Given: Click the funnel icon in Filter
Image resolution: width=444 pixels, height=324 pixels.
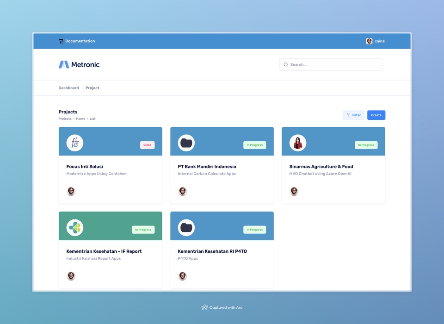Looking at the screenshot, I should point(348,115).
